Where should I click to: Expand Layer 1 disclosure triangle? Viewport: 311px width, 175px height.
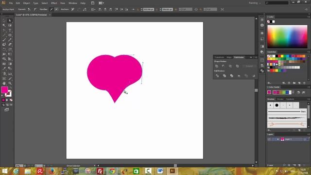point(277,140)
